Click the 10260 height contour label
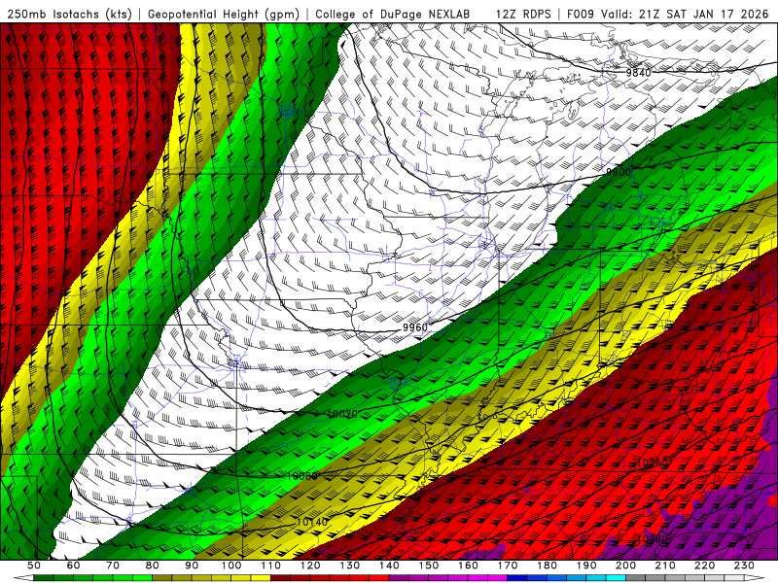The height and width of the screenshot is (583, 778). pos(652,463)
